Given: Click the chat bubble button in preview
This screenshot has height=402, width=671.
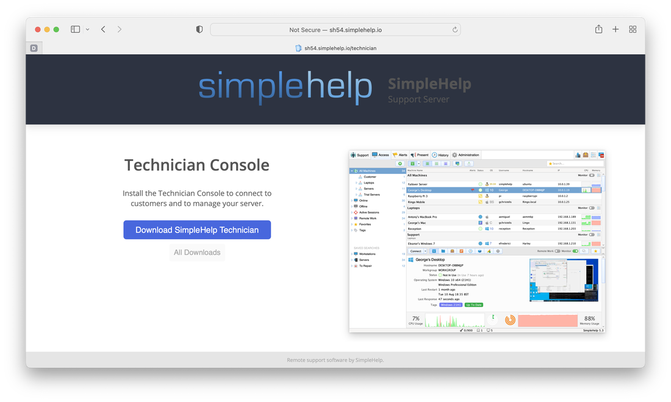Looking at the screenshot, I should tap(584, 251).
